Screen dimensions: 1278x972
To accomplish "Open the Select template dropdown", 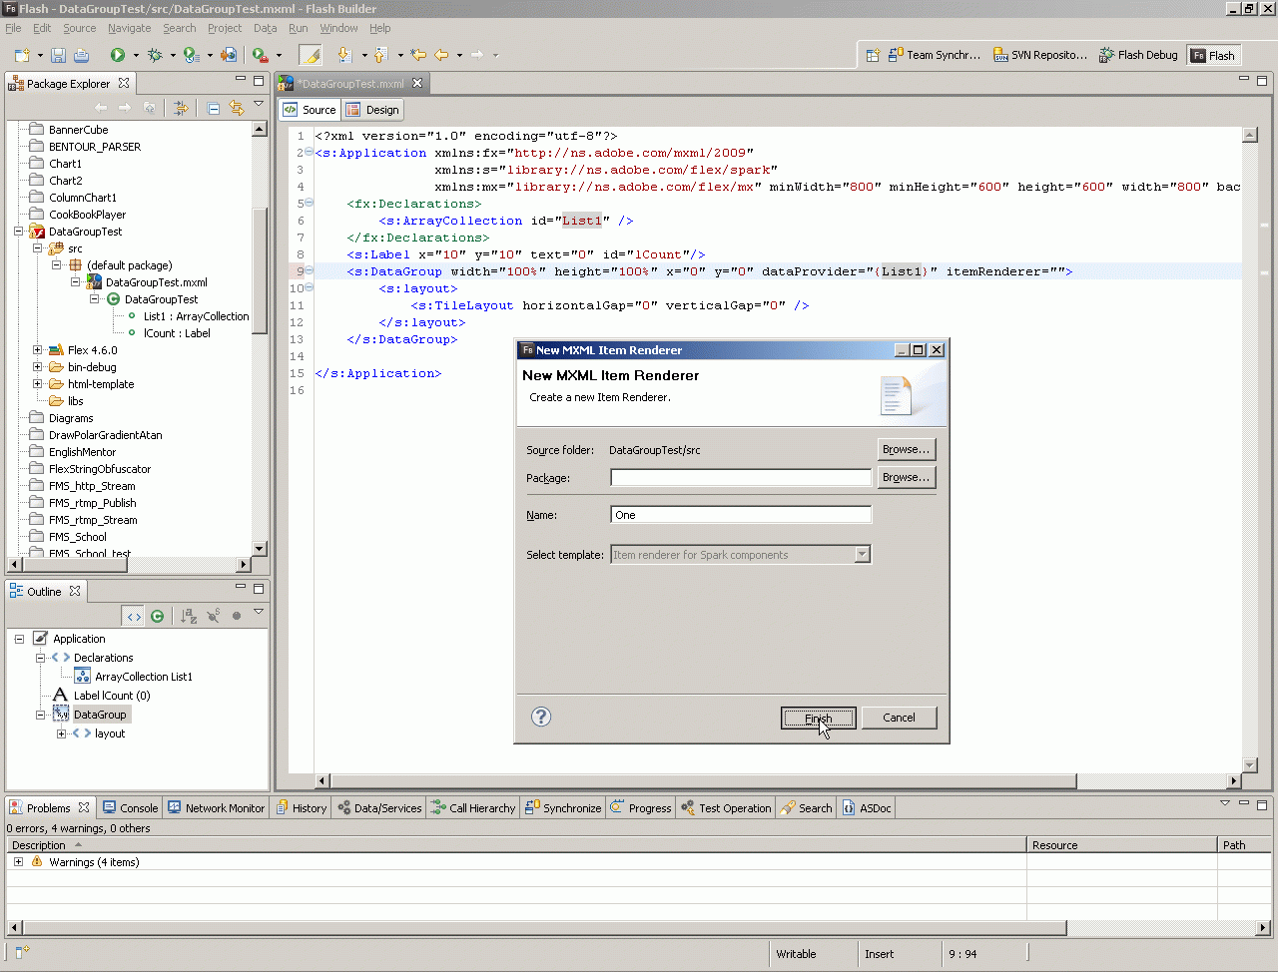I will pyautogui.click(x=862, y=555).
